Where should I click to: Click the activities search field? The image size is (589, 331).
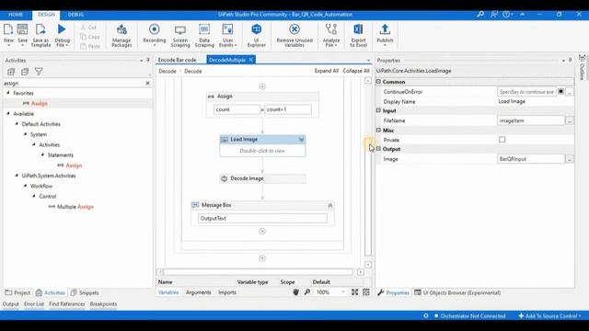[x=74, y=84]
